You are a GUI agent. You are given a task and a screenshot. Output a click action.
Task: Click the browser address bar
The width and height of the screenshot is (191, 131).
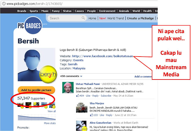[x=79, y=4]
